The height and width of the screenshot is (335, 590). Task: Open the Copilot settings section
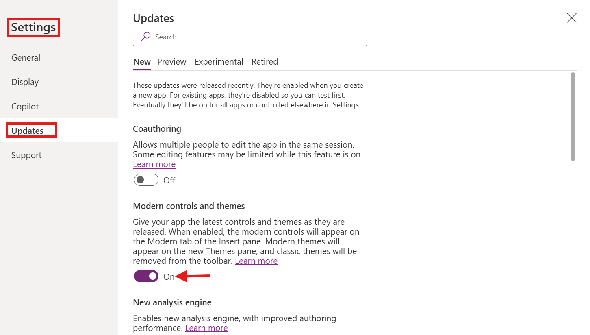pyautogui.click(x=25, y=107)
